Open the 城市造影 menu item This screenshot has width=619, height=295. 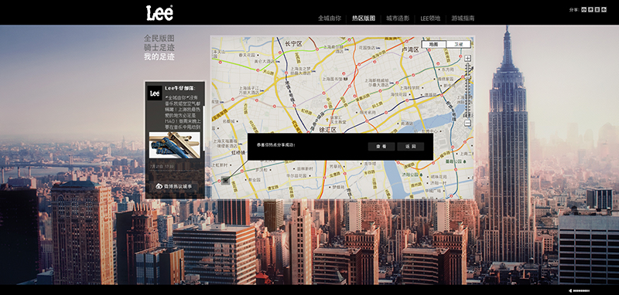[398, 18]
